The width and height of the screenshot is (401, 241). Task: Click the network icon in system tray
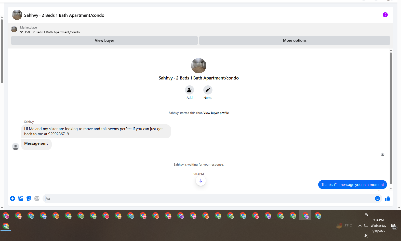(366, 226)
